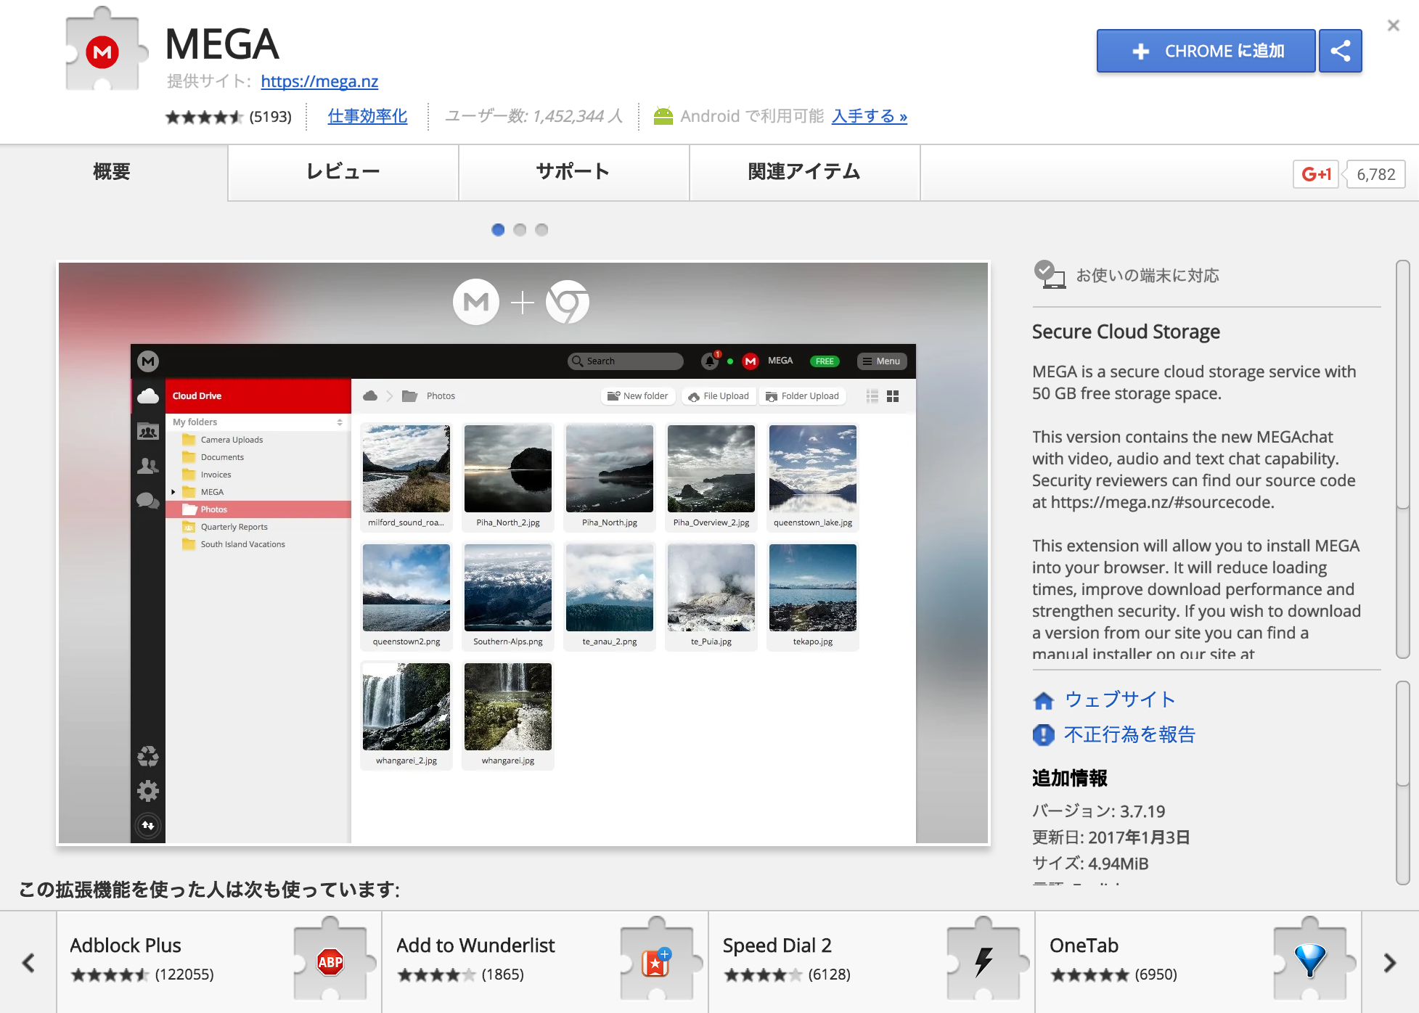
Task: Click the Google +1 button
Action: [x=1315, y=174]
